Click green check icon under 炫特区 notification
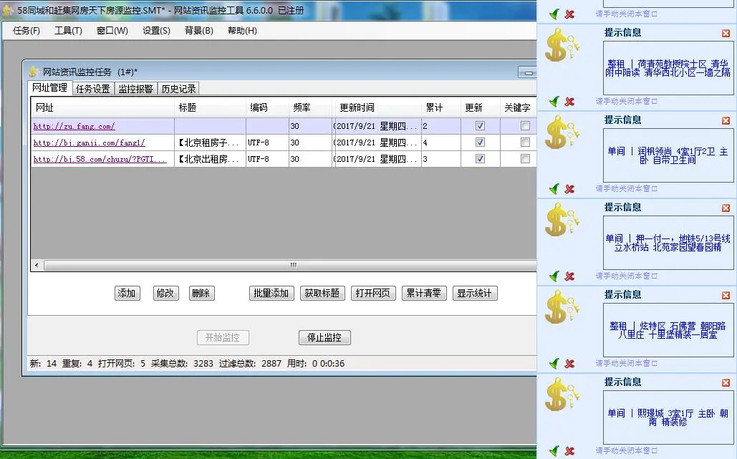 click(554, 363)
